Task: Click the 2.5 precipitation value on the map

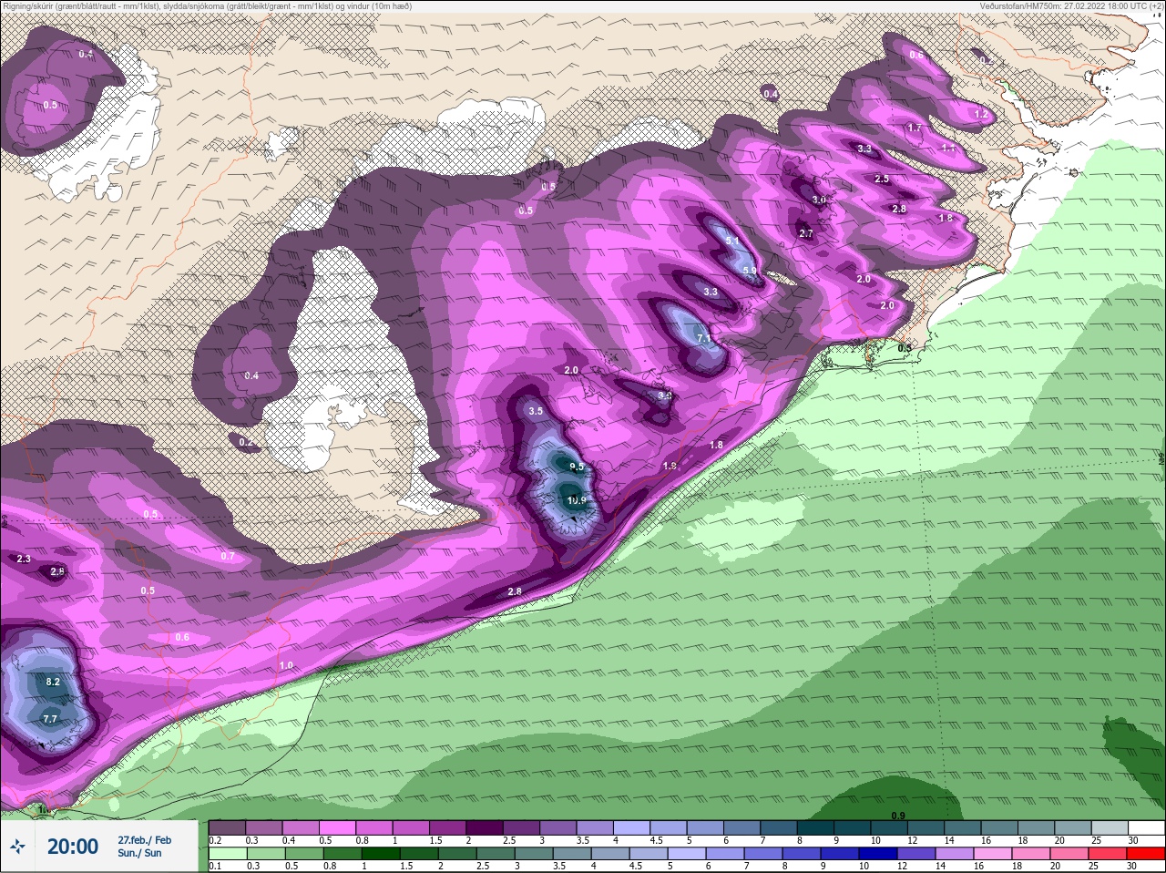Action: coord(882,179)
